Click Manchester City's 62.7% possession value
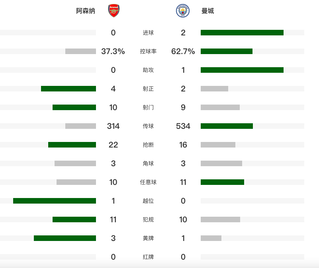This screenshot has height=268, width=319. tap(183, 51)
